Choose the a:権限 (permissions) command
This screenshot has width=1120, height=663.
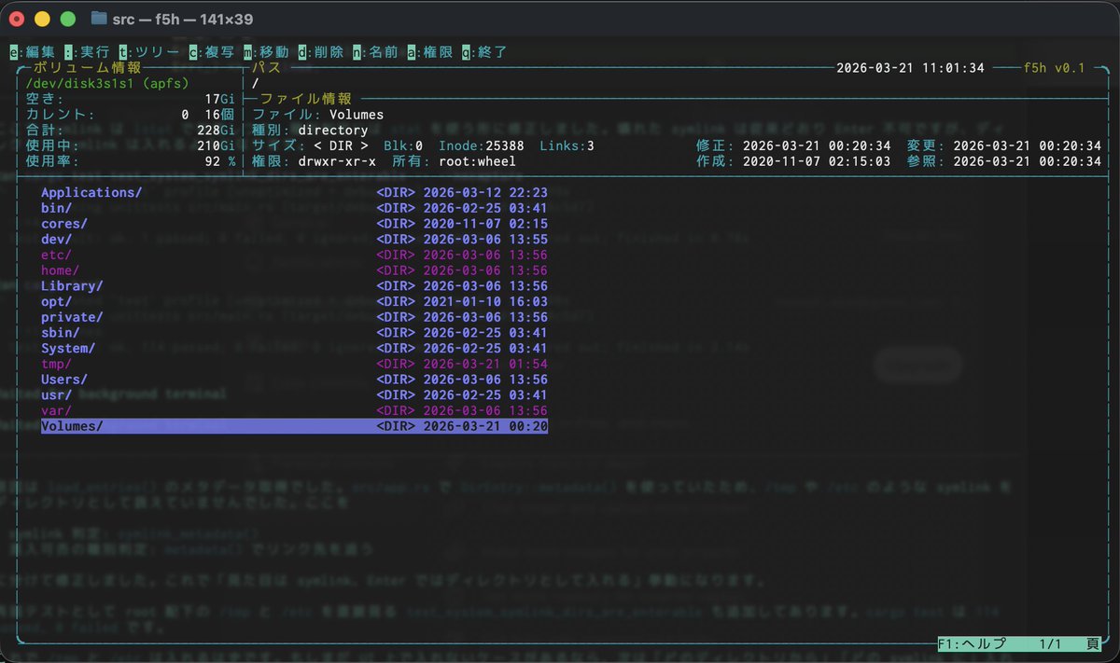pyautogui.click(x=430, y=52)
